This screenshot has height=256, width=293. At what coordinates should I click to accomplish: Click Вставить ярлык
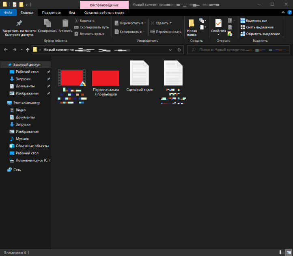click(89, 34)
